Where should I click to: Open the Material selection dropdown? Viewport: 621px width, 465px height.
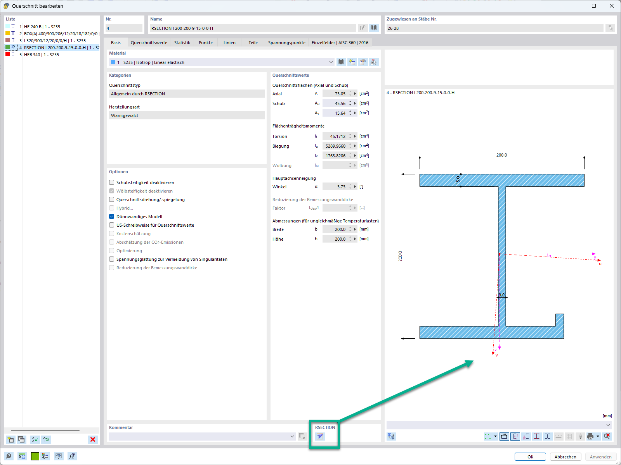click(x=331, y=62)
